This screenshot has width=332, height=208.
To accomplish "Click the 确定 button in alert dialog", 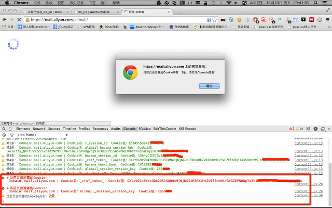I will coord(209,86).
